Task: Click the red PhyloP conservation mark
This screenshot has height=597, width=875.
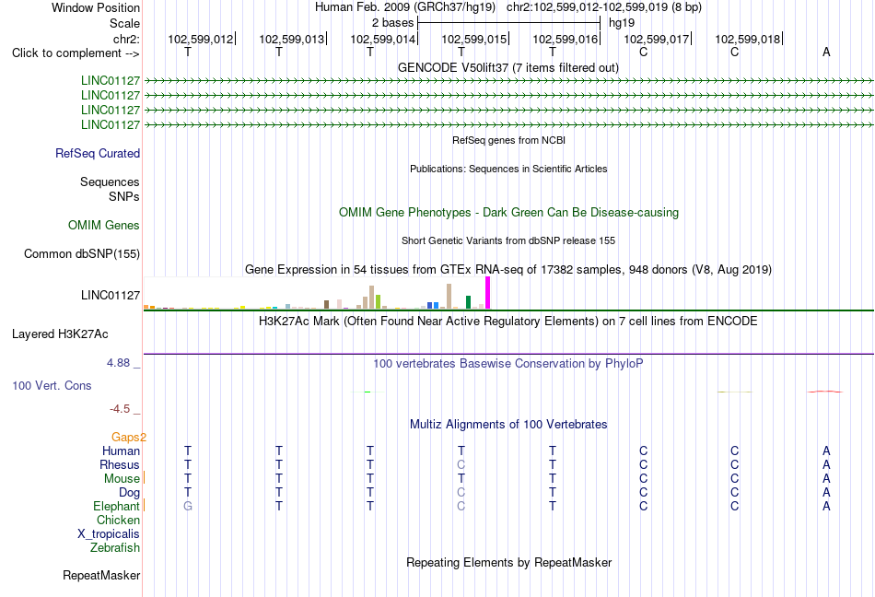Action: (825, 392)
